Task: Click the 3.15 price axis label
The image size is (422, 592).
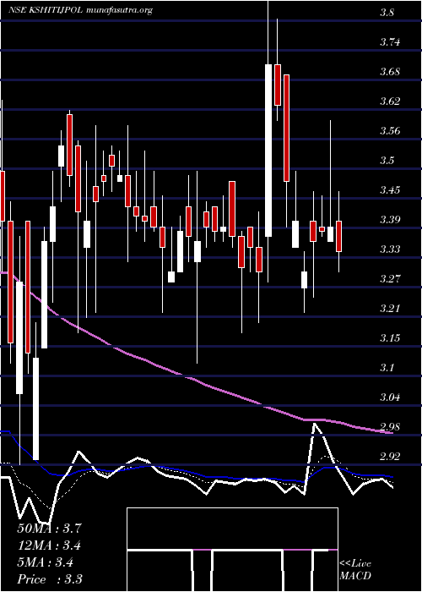Action: (390, 338)
